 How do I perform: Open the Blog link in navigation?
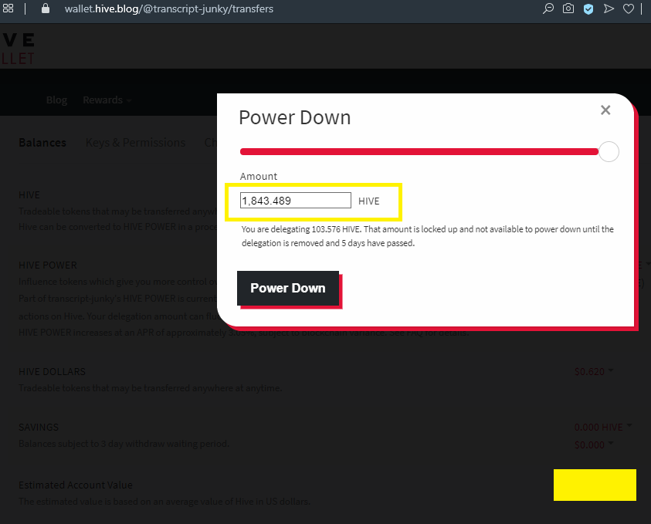[x=56, y=100]
